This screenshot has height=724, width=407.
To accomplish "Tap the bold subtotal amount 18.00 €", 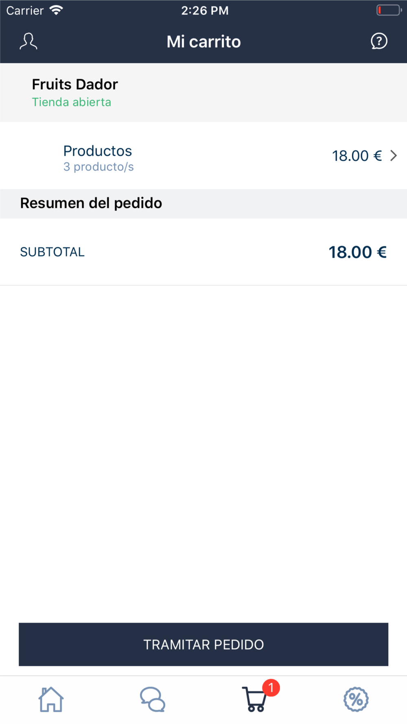I will click(357, 252).
